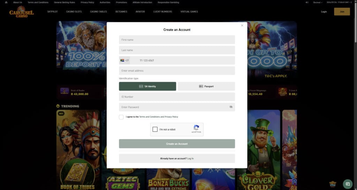
Task: Focus the Last name field
Action: 177,50
